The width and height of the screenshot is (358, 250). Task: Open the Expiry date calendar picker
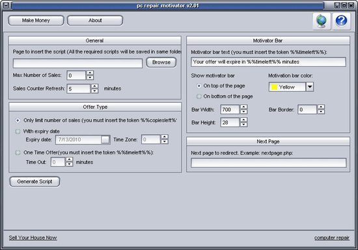(105, 139)
